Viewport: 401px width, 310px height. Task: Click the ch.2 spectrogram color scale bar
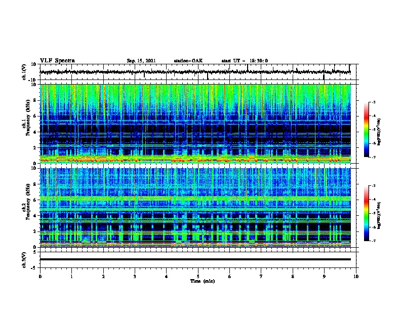[x=367, y=213]
